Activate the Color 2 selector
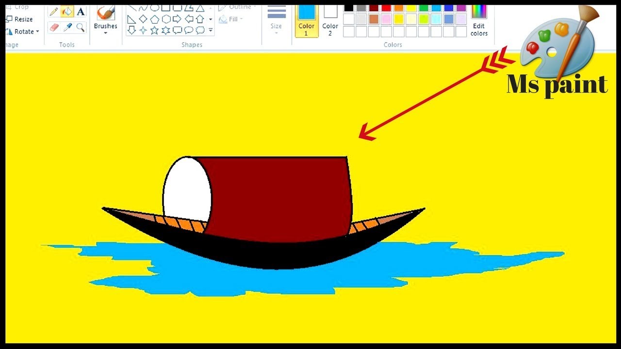Viewport: 621px width, 349px height. point(330,20)
